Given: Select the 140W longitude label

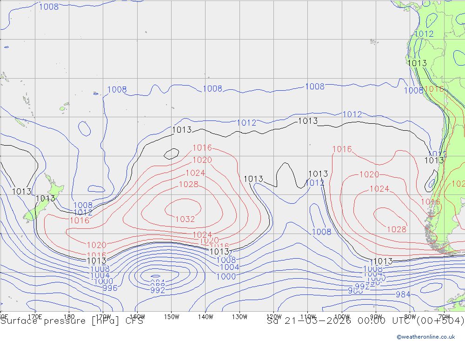Looking at the screenshot, I should 206,317.
